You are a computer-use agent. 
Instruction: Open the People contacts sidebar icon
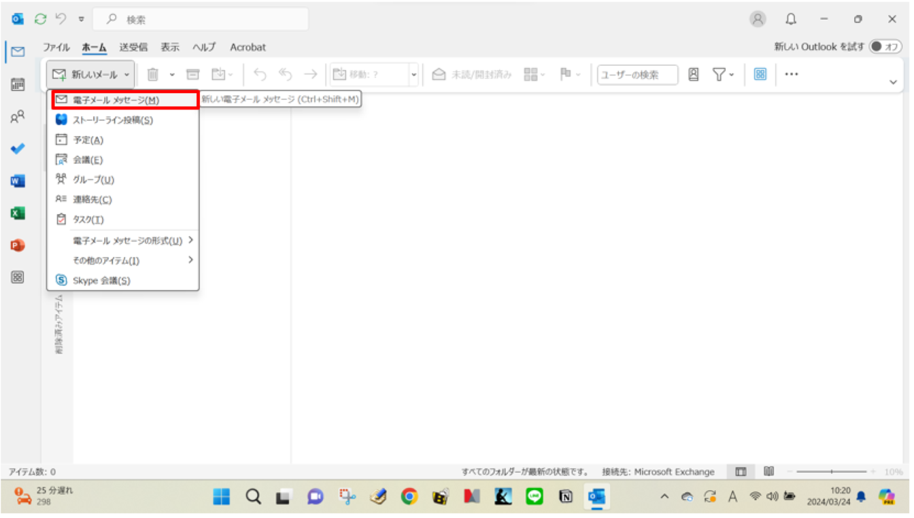tap(18, 117)
